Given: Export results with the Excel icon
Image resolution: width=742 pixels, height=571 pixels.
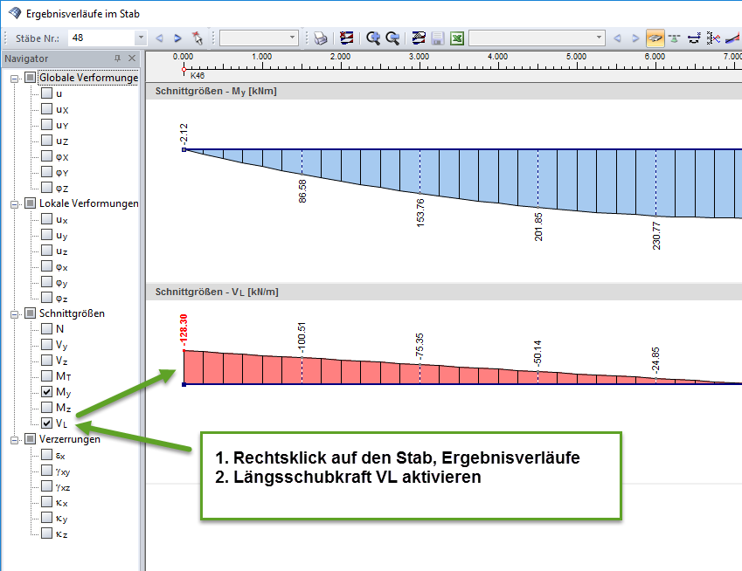Looking at the screenshot, I should (457, 38).
